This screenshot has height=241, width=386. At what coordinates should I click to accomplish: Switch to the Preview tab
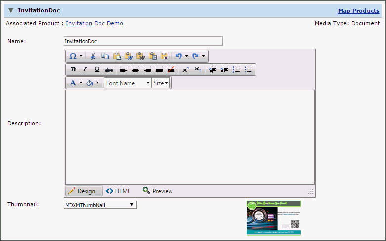(x=158, y=191)
